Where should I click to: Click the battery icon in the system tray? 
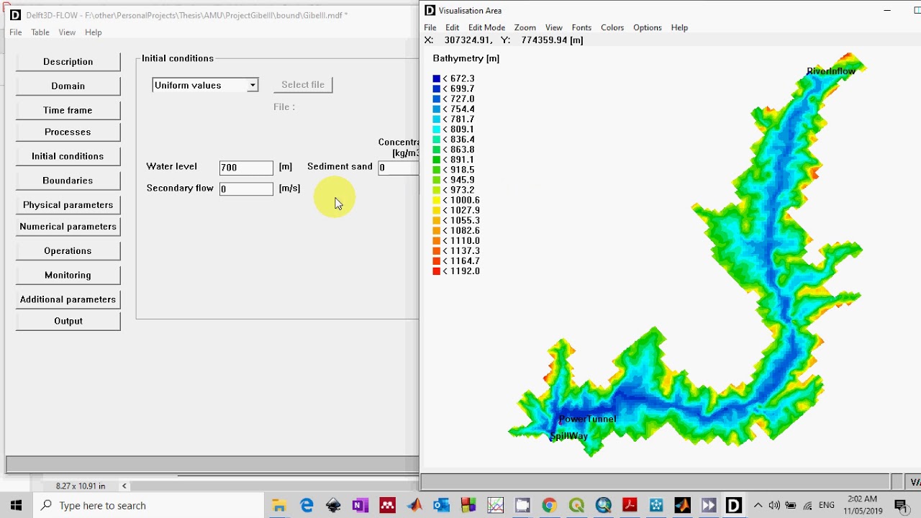(791, 506)
